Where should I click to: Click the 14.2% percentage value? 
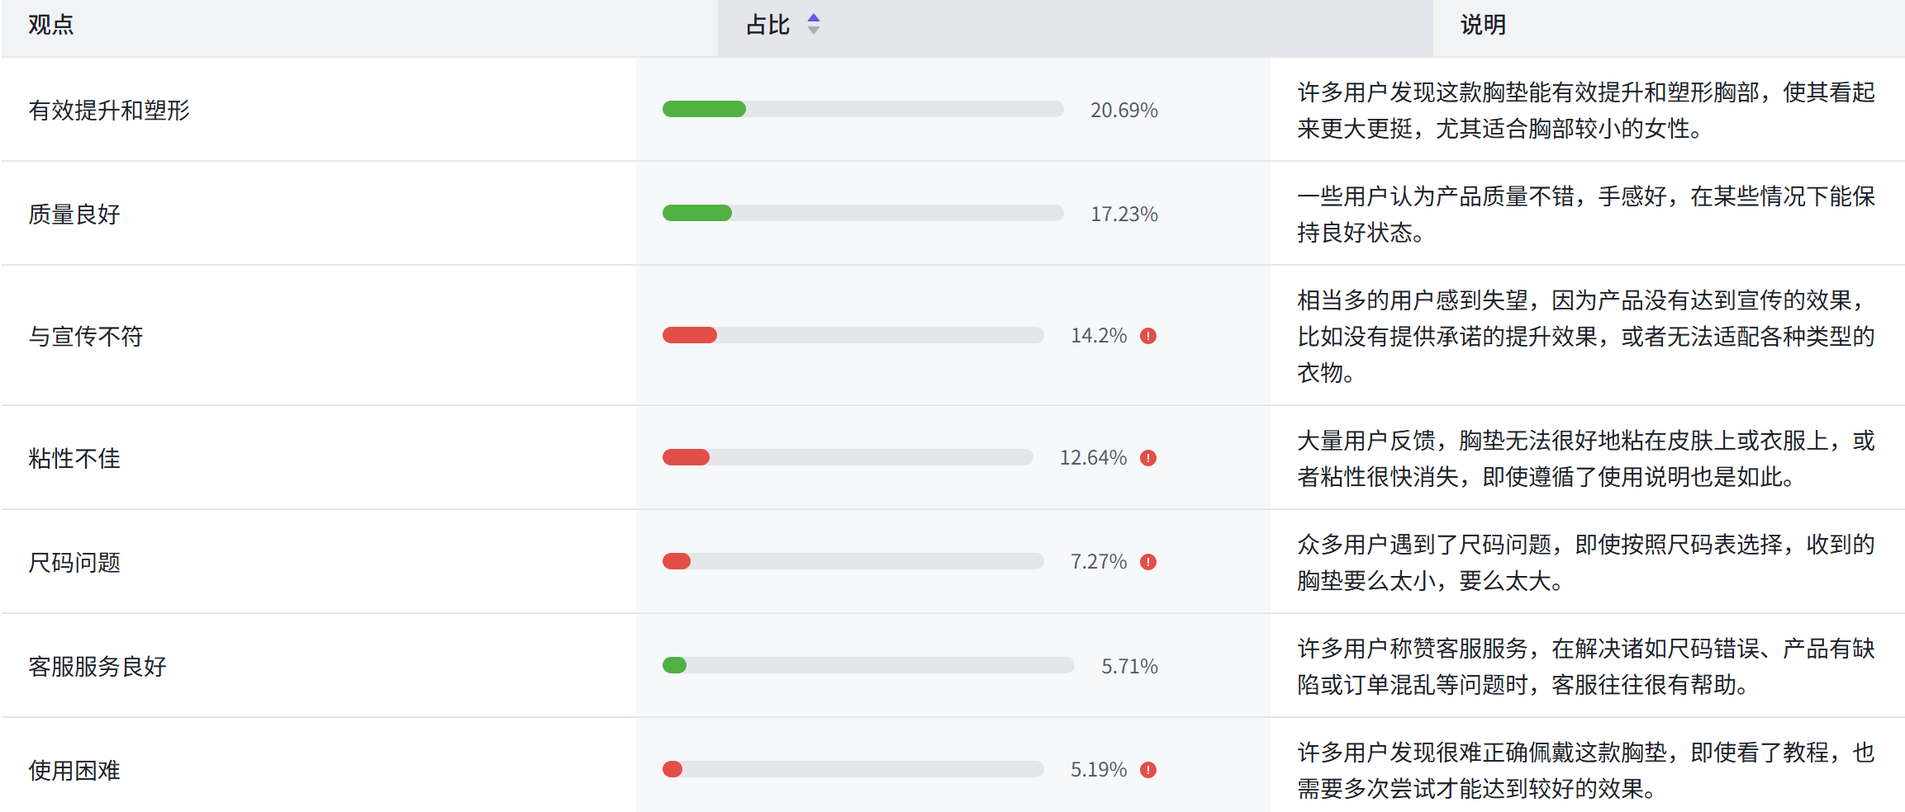coord(1099,336)
